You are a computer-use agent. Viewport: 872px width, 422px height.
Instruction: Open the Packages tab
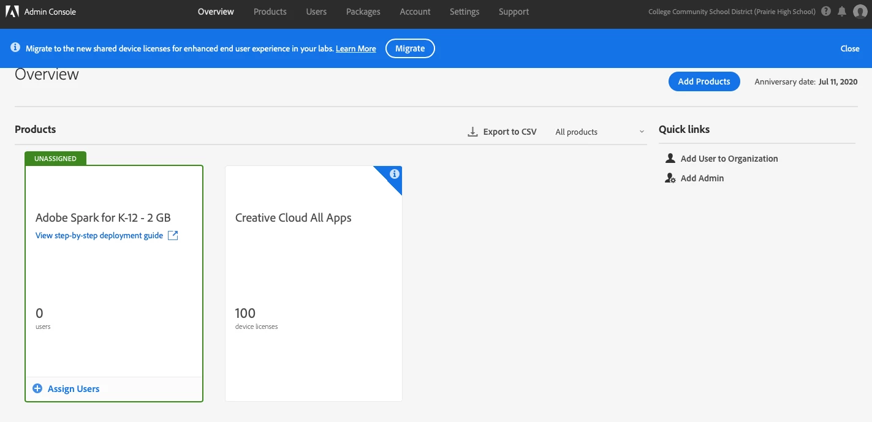(363, 12)
